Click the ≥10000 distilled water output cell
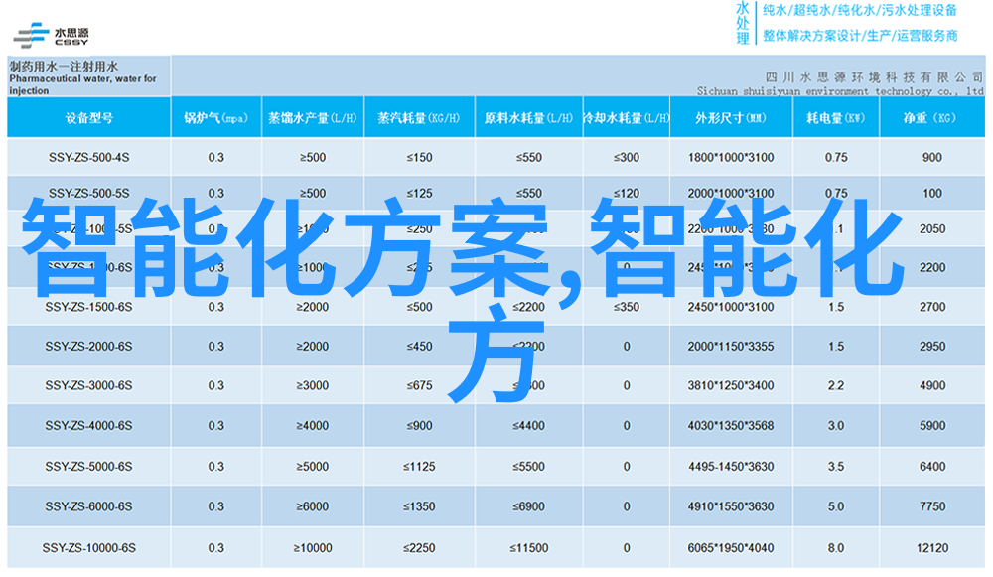The height and width of the screenshot is (577, 993). [312, 548]
